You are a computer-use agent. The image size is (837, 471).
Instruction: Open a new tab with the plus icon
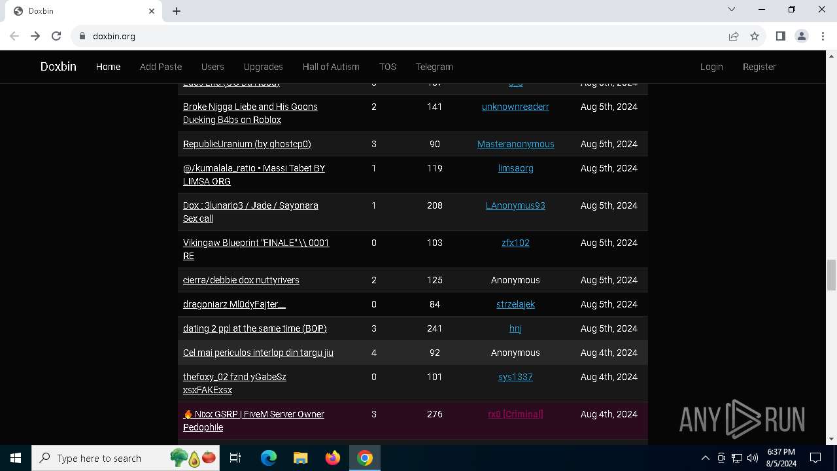tap(177, 11)
